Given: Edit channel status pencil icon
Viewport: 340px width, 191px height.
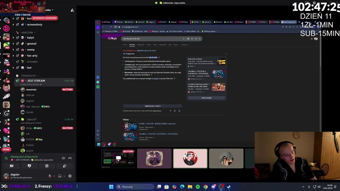Looking at the screenshot, I should coord(41,84).
